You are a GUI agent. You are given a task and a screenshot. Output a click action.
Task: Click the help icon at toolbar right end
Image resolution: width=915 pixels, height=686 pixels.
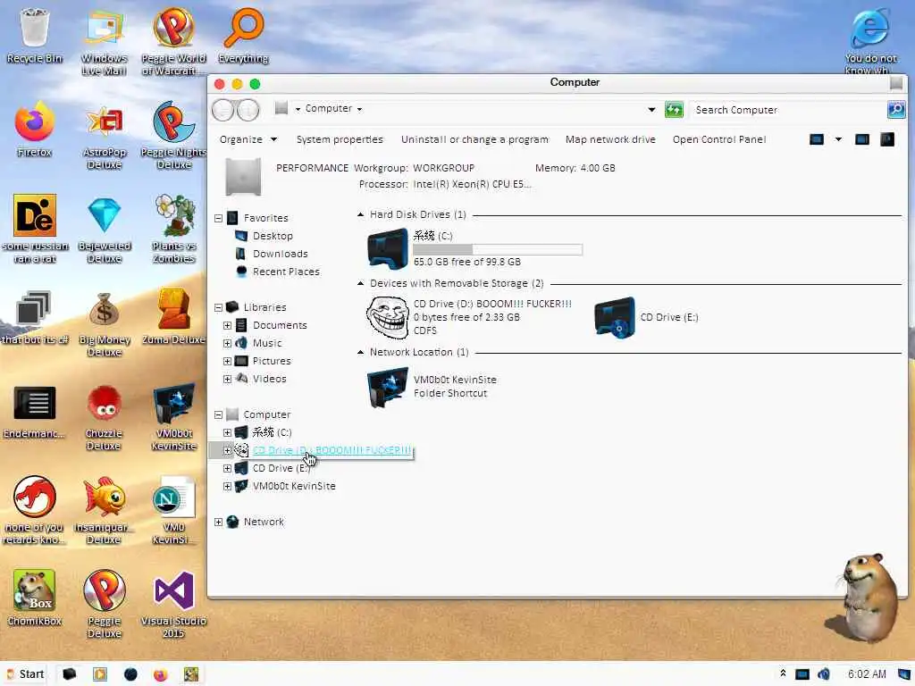click(887, 139)
